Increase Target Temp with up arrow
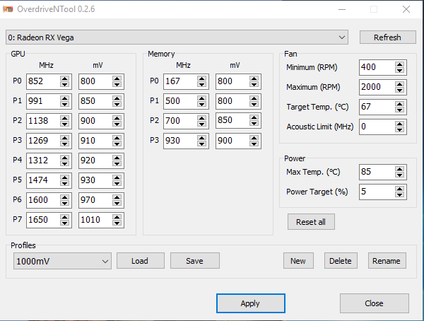 [x=399, y=104]
